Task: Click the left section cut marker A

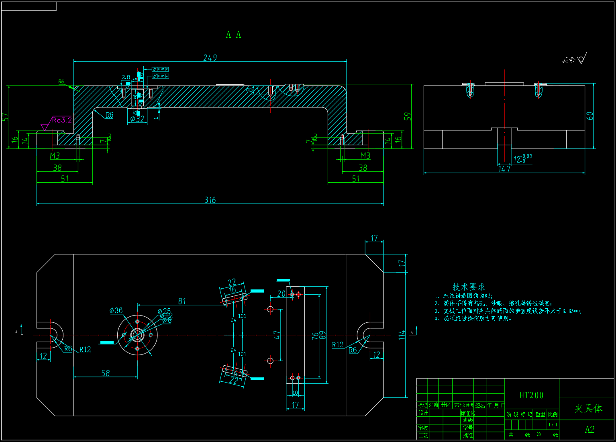Action: point(20,331)
